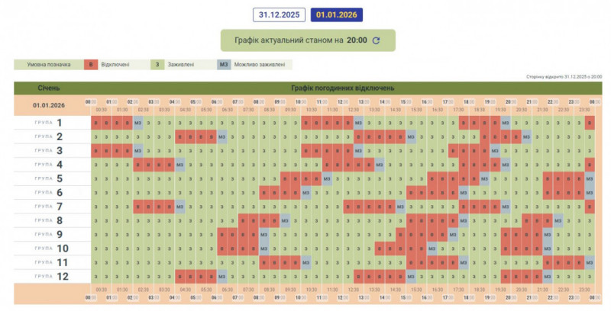Image resolution: width=611 pixels, height=311 pixels.
Task: Select the Група 9 row label
Action: coord(51,234)
